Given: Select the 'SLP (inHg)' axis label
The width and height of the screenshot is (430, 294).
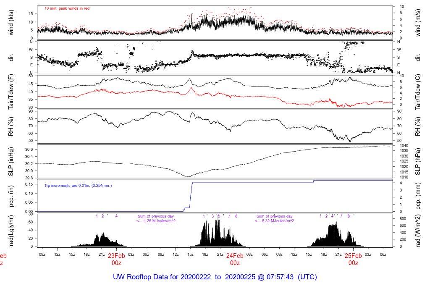Looking at the screenshot, I should coord(11,162).
